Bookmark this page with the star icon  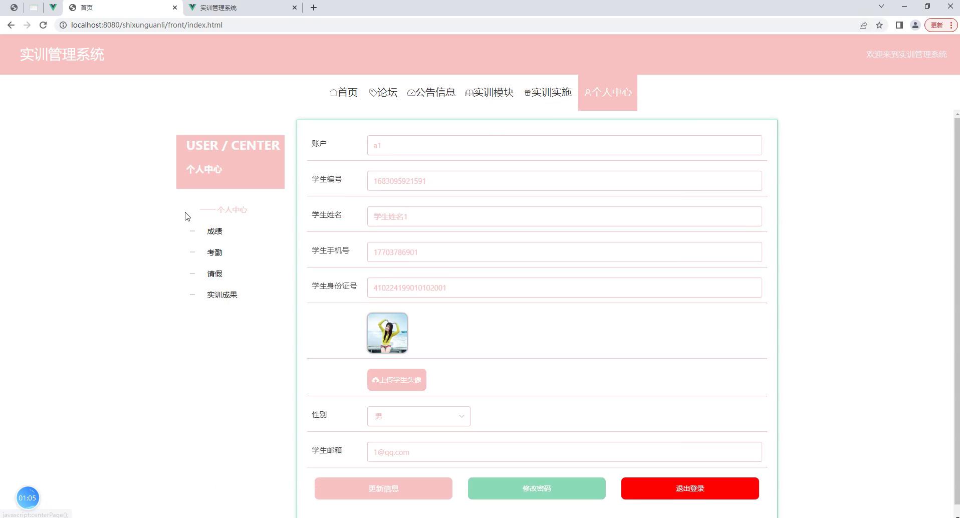(879, 25)
